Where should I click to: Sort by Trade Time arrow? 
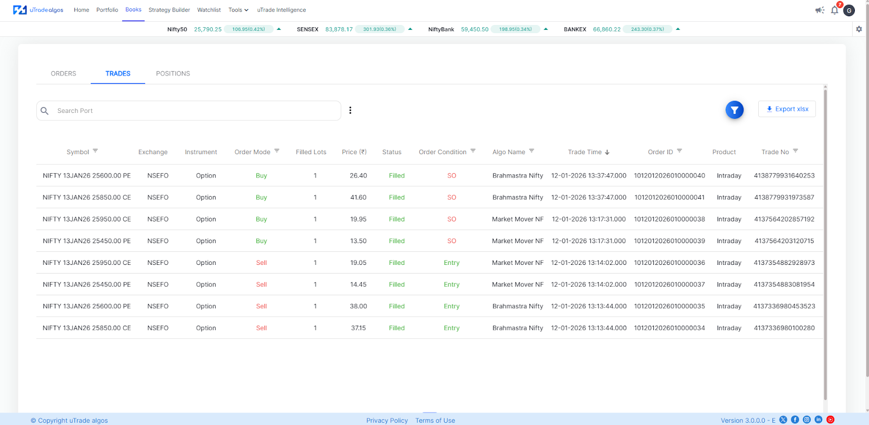coord(607,153)
